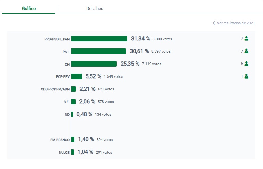Click seat icon for PPD/PSD.IL.PAN row

coord(246,39)
